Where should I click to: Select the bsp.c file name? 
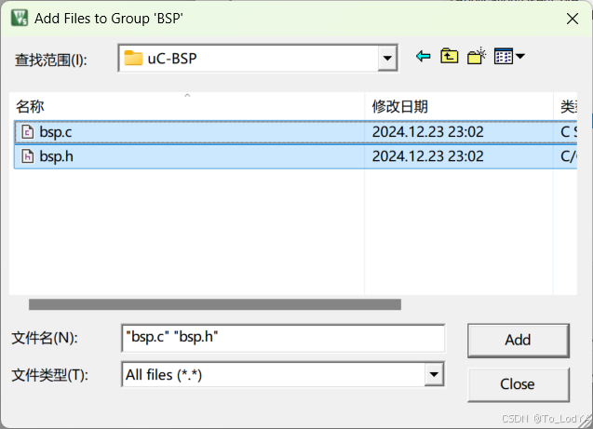(x=56, y=132)
